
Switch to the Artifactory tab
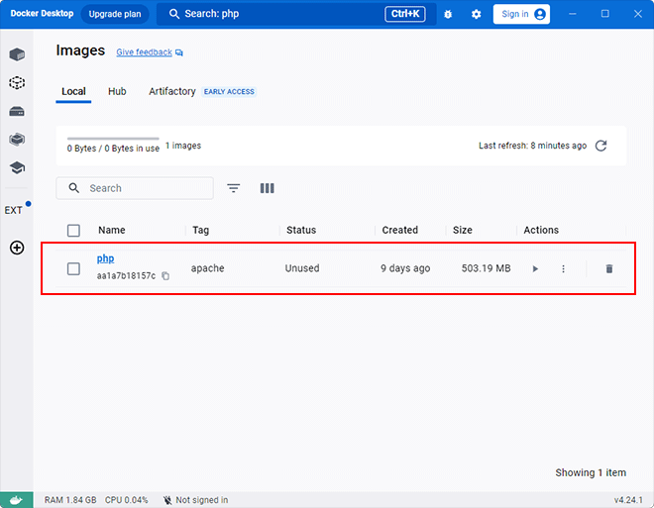tap(171, 91)
